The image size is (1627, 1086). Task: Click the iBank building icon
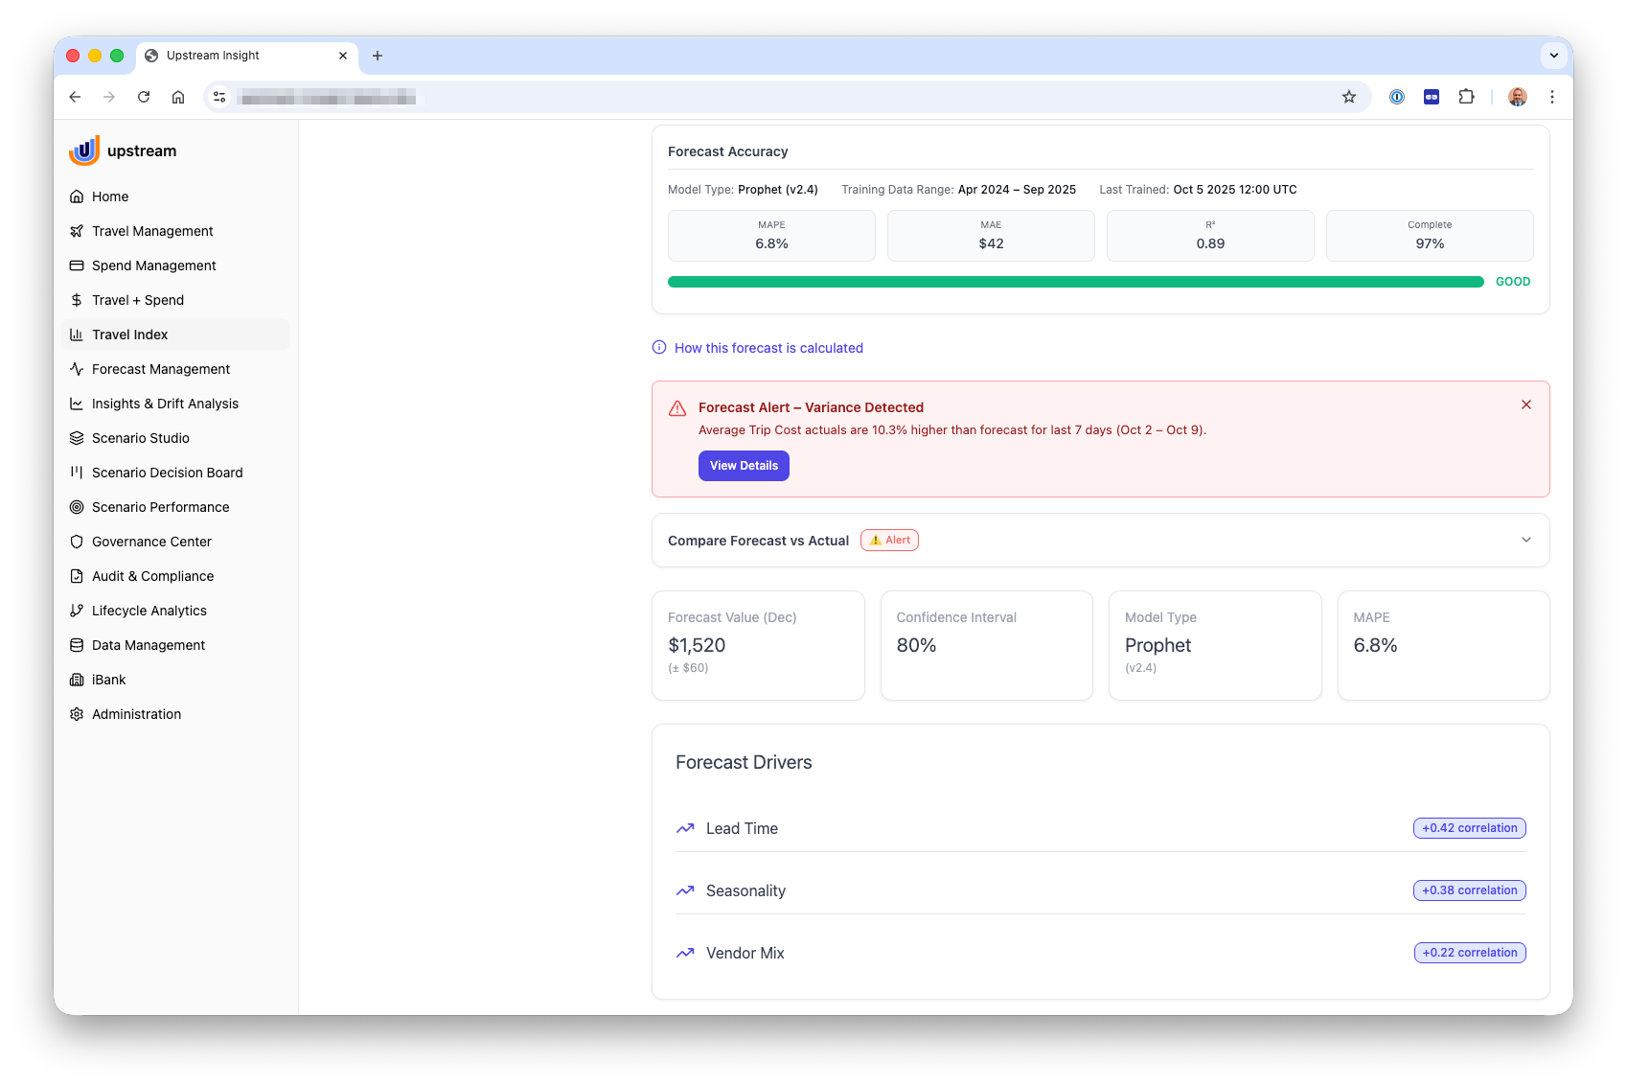tap(77, 680)
